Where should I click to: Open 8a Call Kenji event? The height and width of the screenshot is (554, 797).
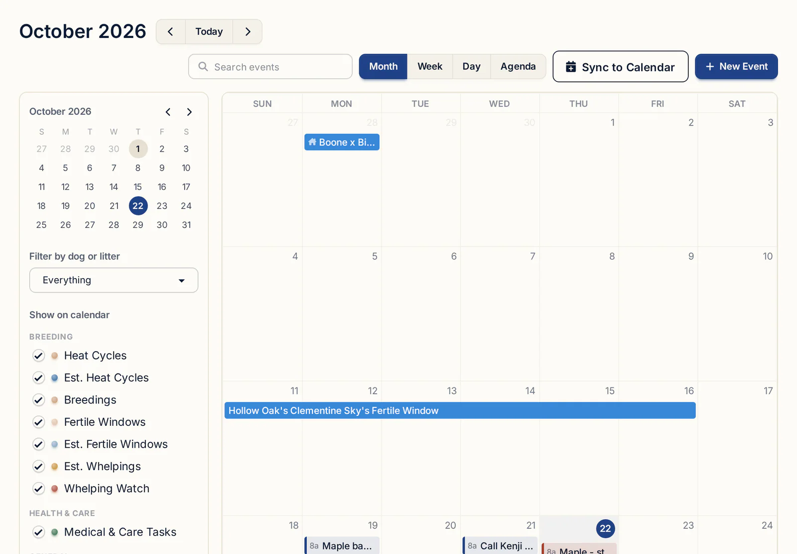click(x=500, y=546)
